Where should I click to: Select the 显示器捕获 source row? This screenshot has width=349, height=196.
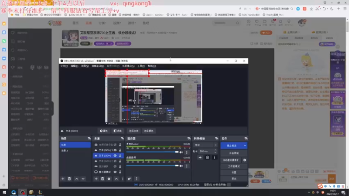point(108,172)
